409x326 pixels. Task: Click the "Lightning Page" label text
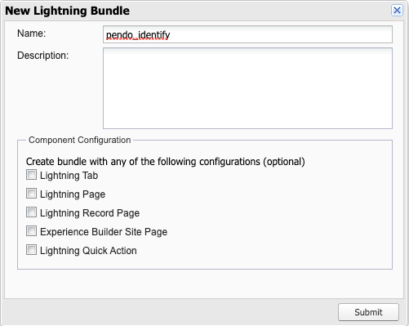click(73, 194)
